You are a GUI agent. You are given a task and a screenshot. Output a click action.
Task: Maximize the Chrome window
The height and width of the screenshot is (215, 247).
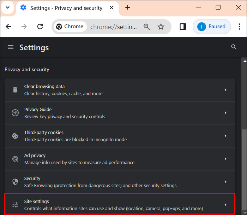click(x=218, y=7)
